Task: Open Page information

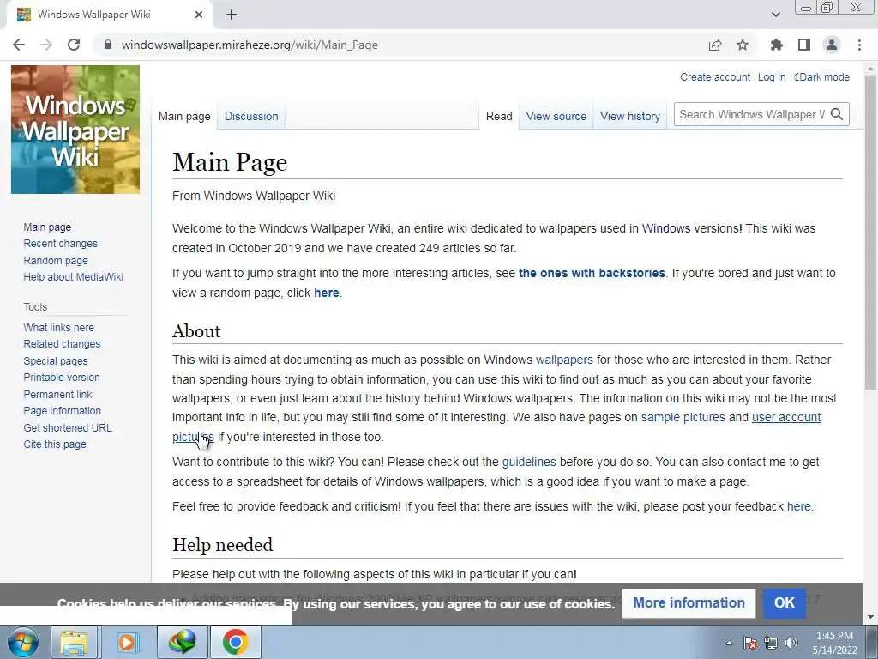Action: tap(62, 411)
